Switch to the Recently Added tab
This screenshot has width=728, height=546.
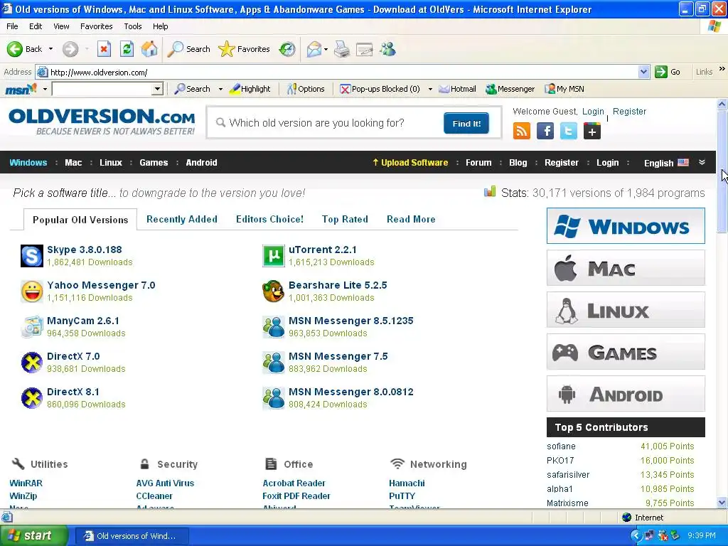tap(182, 219)
